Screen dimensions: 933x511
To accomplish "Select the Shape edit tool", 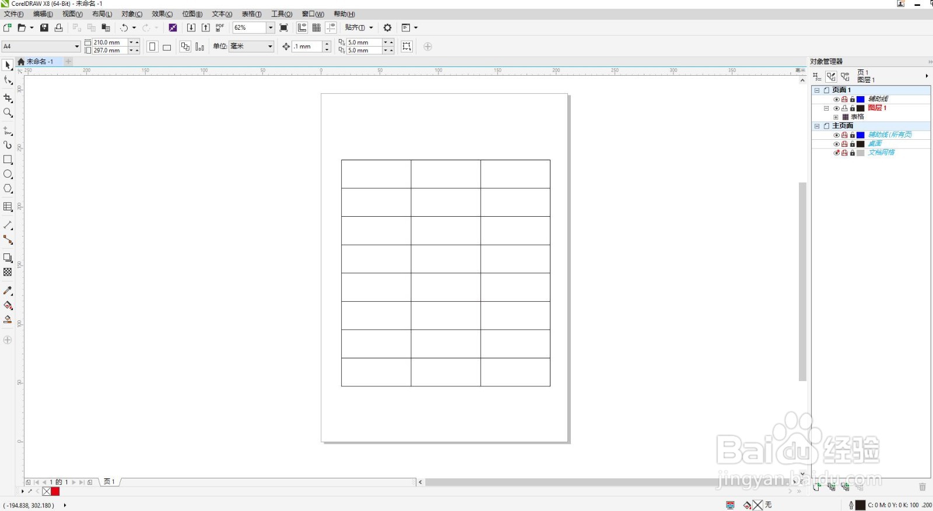I will 8,80.
